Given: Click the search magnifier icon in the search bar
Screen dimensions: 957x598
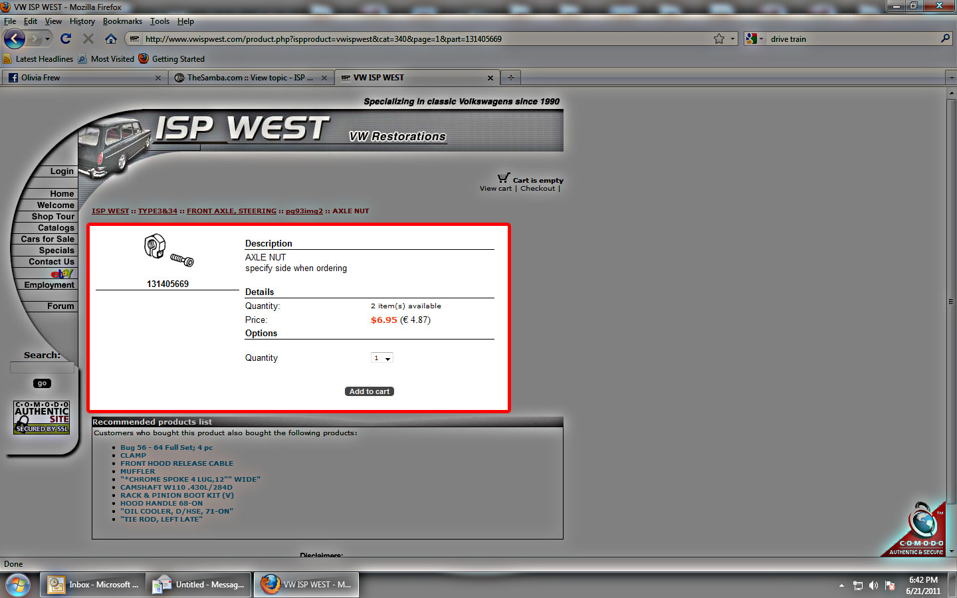Looking at the screenshot, I should pyautogui.click(x=945, y=39).
